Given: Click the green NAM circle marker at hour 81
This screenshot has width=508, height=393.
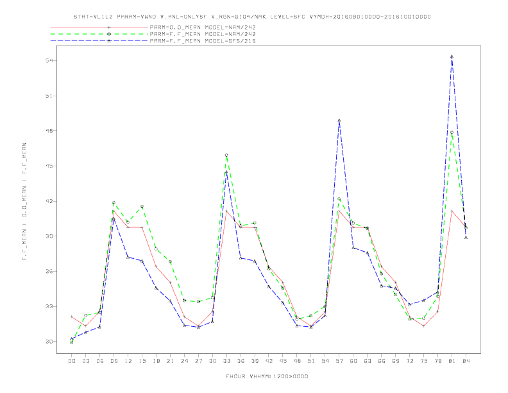Looking at the screenshot, I should 452,132.
